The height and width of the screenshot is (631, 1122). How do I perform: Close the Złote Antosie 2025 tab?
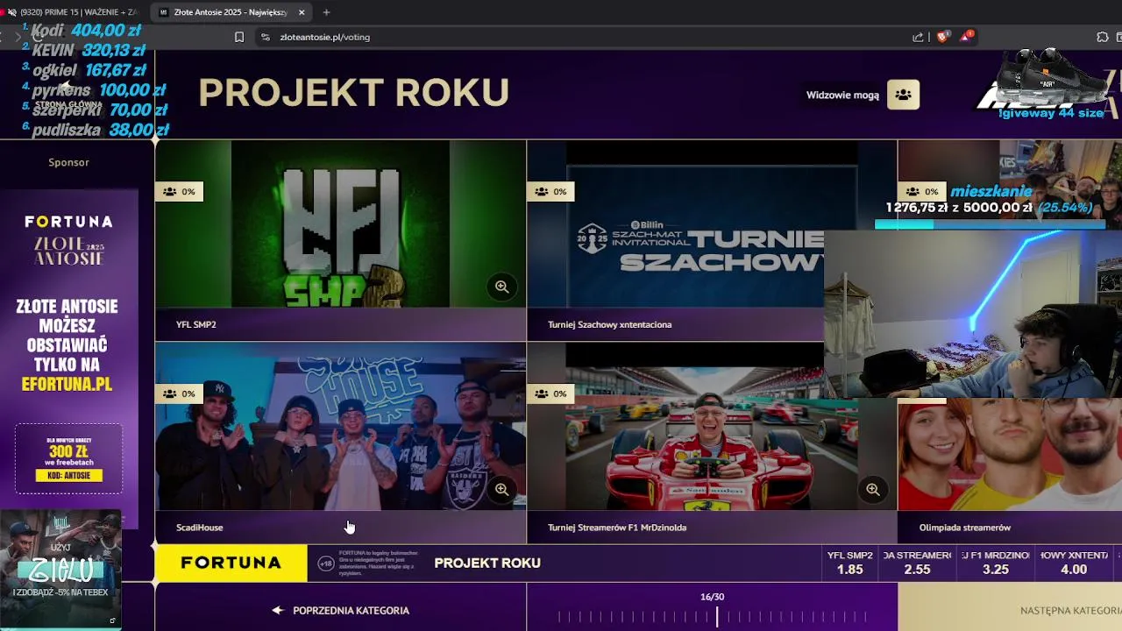pyautogui.click(x=302, y=12)
